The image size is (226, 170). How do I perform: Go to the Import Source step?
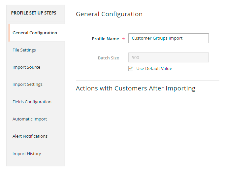coord(26,67)
